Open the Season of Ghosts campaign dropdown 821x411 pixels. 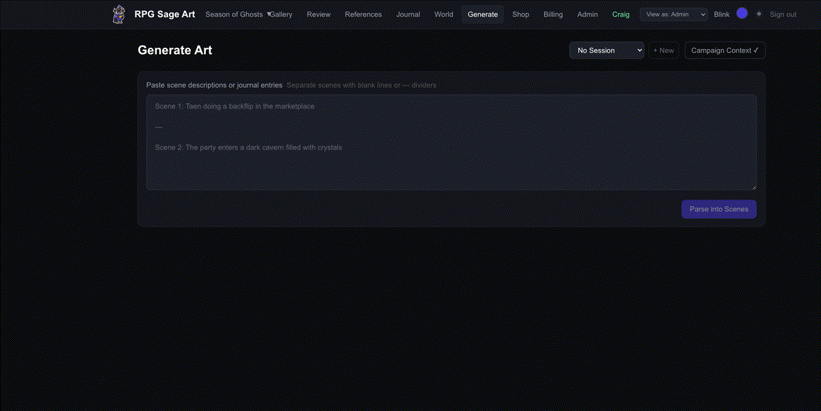click(237, 14)
